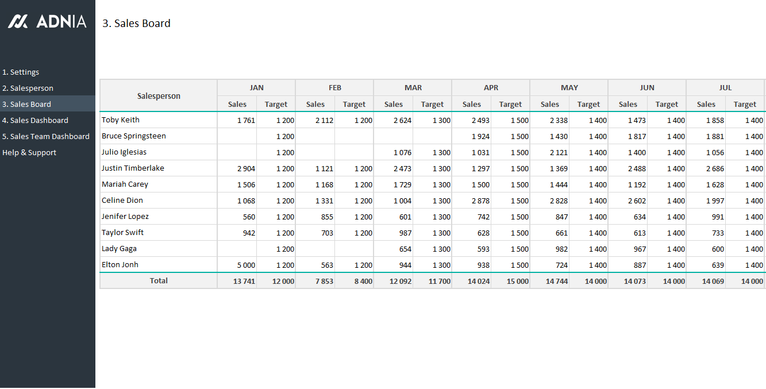Click the January total sales 13 741

pos(237,281)
